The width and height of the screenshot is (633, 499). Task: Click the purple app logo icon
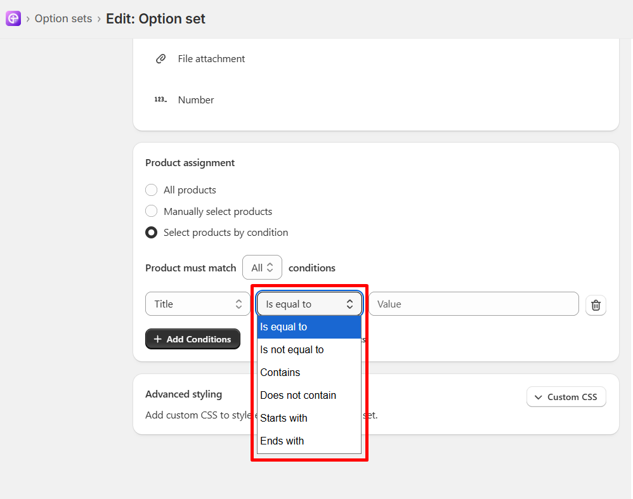(x=13, y=18)
